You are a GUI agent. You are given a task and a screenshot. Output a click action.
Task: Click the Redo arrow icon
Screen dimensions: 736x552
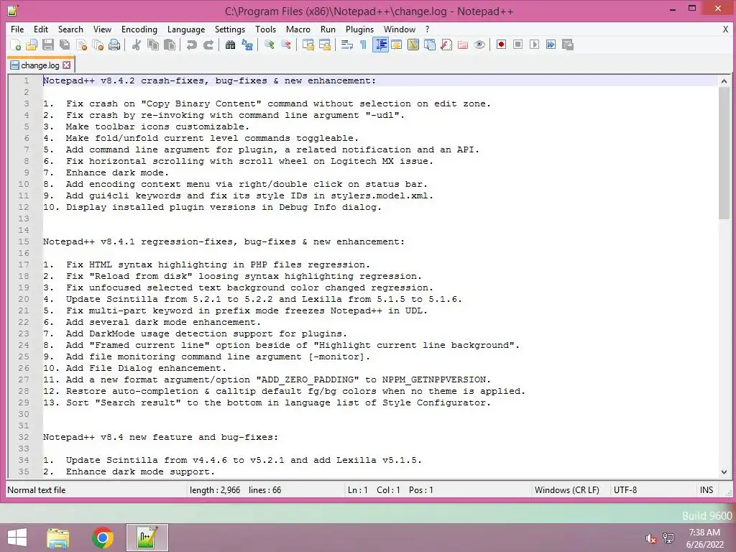pos(208,45)
